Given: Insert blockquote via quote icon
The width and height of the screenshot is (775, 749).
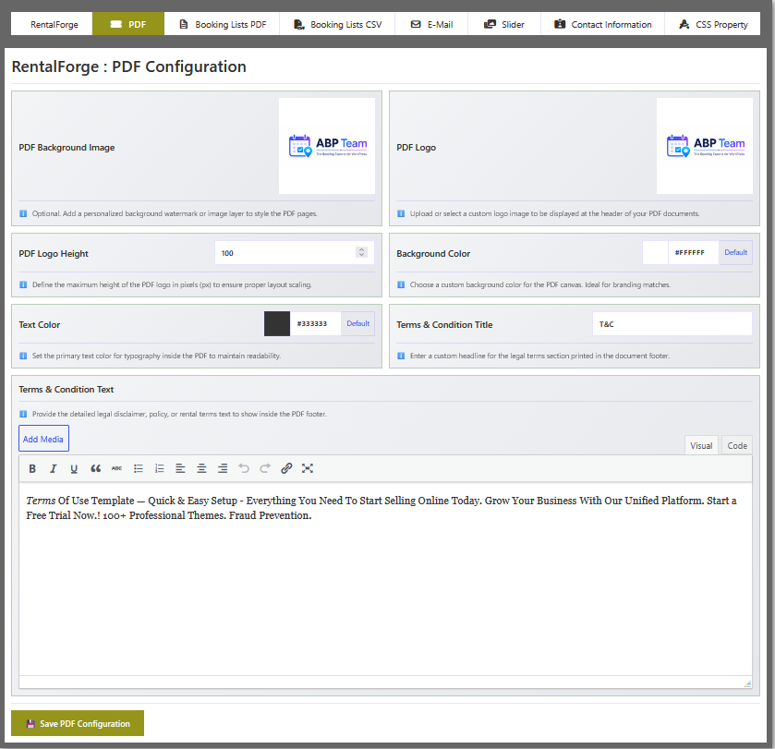Looking at the screenshot, I should coord(95,468).
